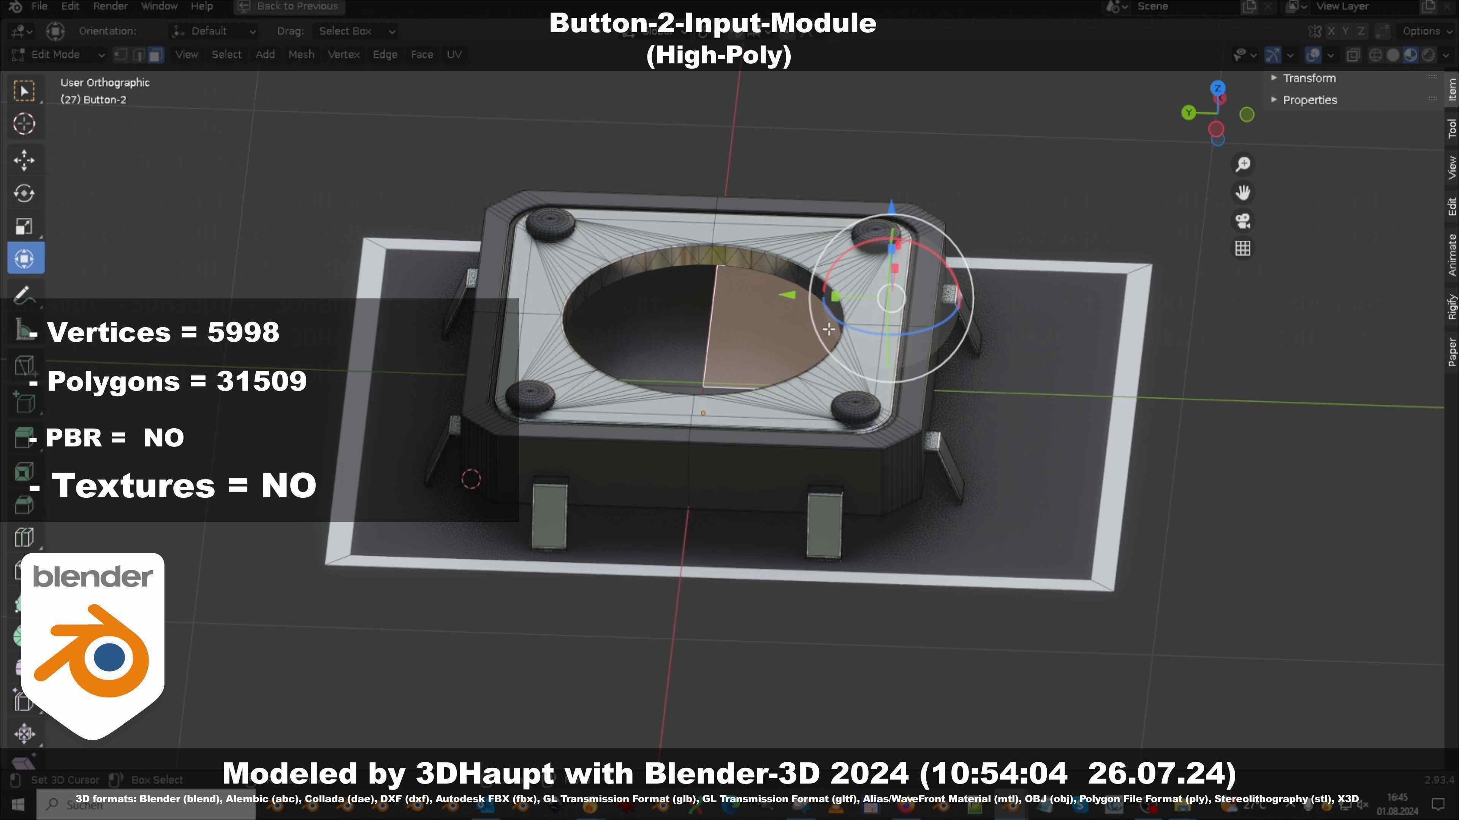
Task: Open the Drag Select Box dropdown
Action: (x=355, y=31)
